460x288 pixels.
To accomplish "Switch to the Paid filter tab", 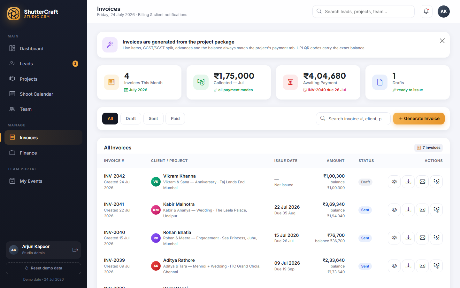I will point(175,119).
